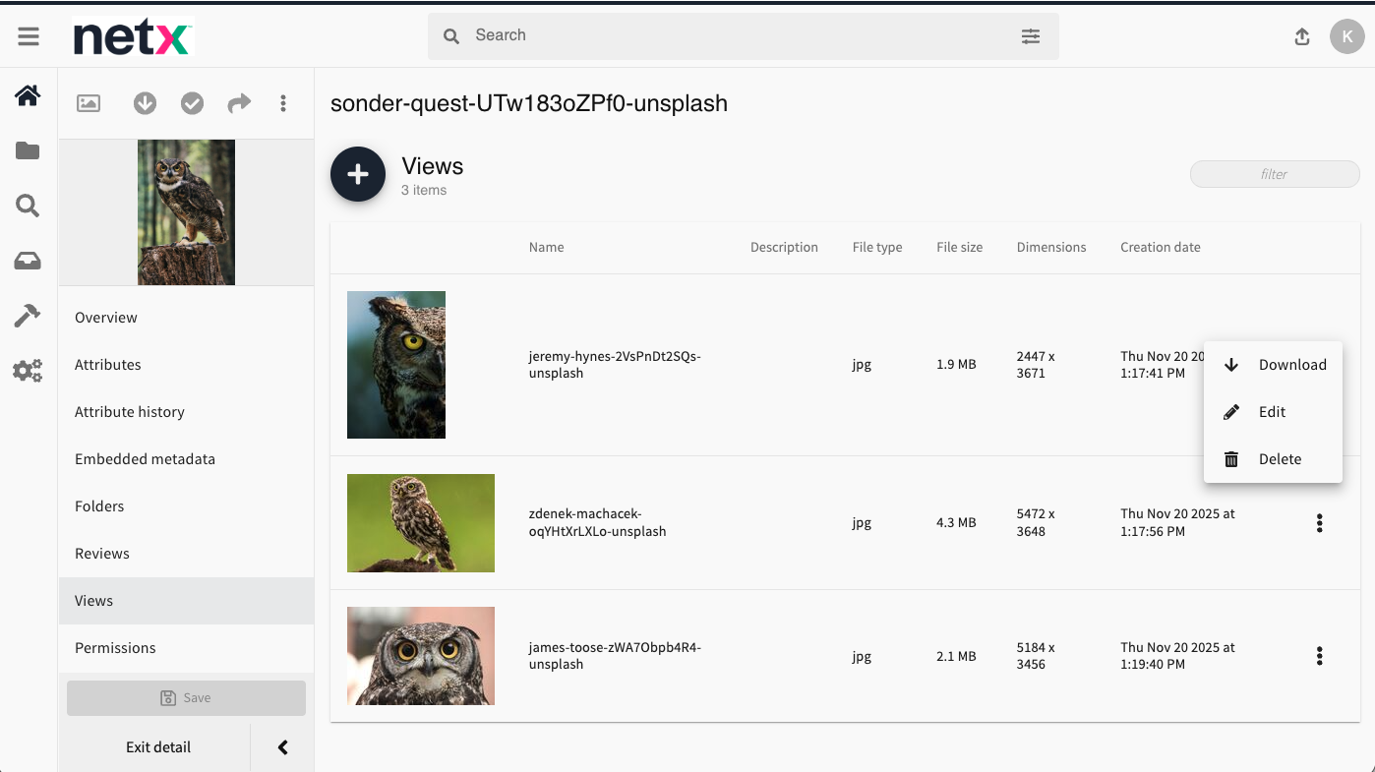Collapse the asset detail sidebar chevron
This screenshot has width=1375, height=772.
tap(282, 747)
